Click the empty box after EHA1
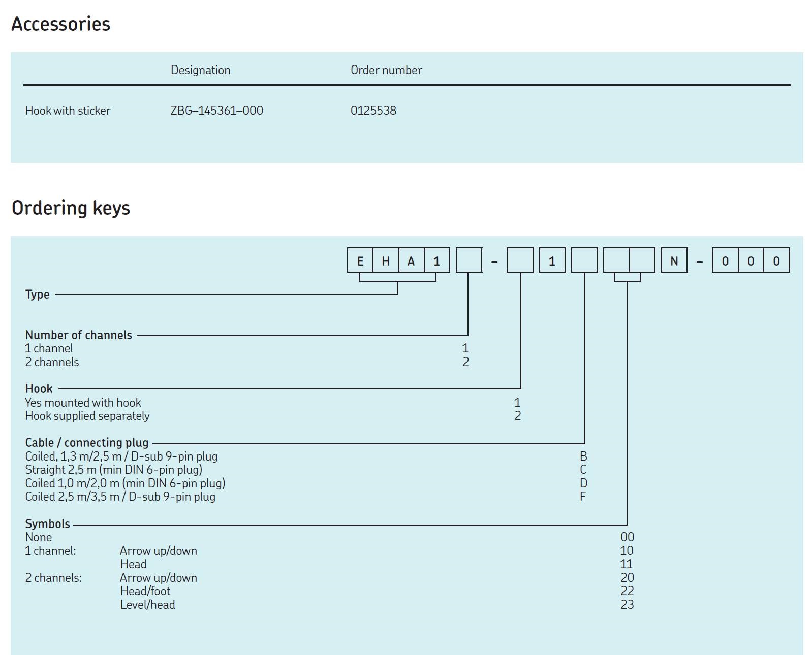The height and width of the screenshot is (655, 812). pos(469,261)
